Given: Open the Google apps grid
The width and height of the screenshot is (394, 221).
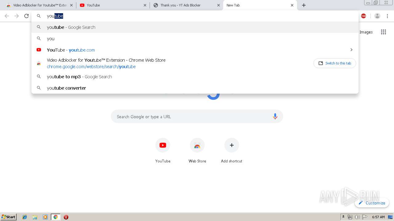Looking at the screenshot, I should point(383,32).
